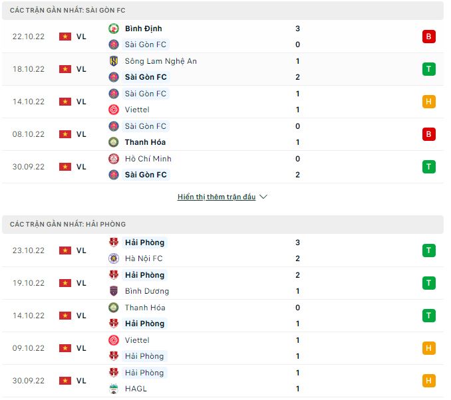The height and width of the screenshot is (400, 451).
Task: Click the Hà Nội FC crest icon
Action: coord(113,258)
